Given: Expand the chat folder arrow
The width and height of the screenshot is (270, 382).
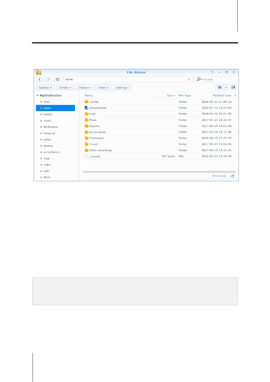Looking at the screenshot, I should coord(41,102).
